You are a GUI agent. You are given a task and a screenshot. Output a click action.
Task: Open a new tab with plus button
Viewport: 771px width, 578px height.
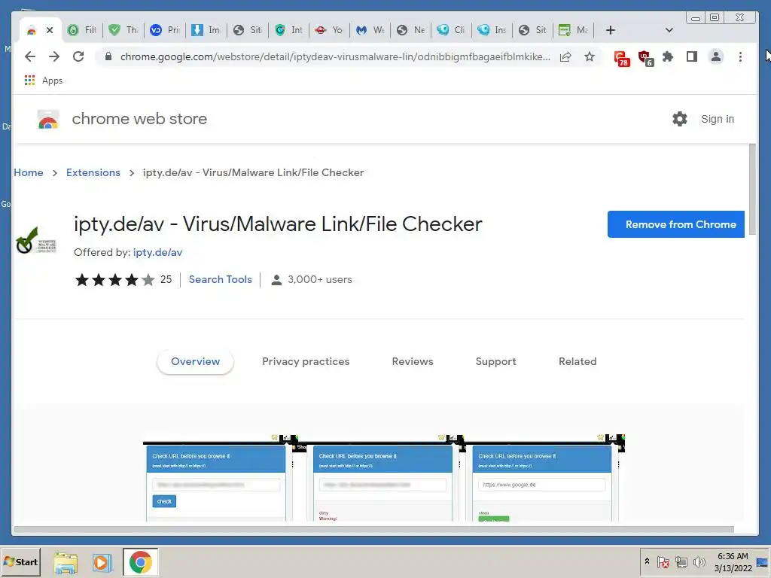(610, 30)
